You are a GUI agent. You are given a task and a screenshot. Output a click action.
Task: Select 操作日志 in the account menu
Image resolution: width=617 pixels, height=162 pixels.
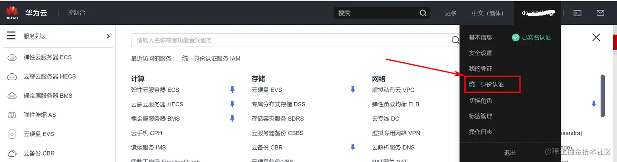(x=480, y=132)
